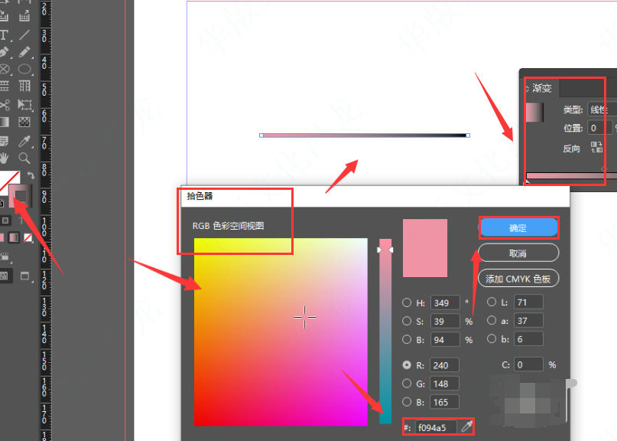This screenshot has height=441, width=617.
Task: Open the gradient type dropdown (线性)
Action: tap(602, 109)
